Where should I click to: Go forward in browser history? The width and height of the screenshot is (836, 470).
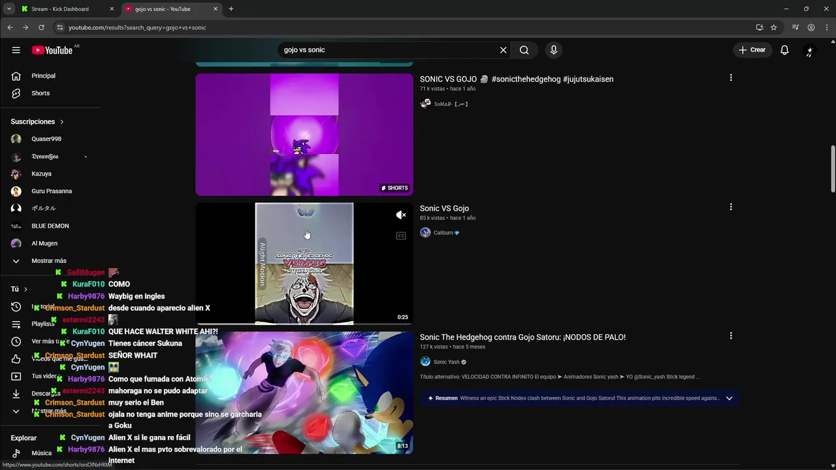[x=25, y=27]
